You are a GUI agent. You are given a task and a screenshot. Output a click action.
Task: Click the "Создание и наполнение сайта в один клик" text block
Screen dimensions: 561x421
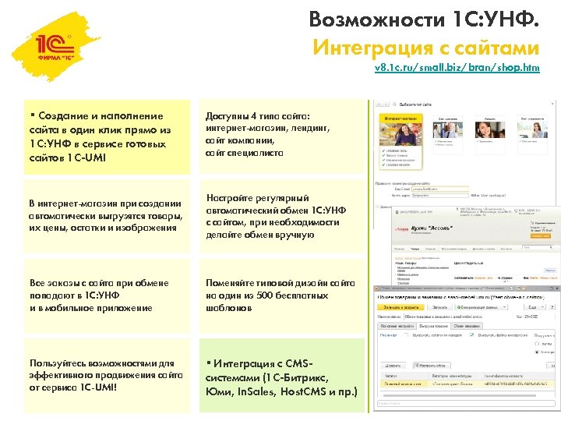click(x=107, y=136)
